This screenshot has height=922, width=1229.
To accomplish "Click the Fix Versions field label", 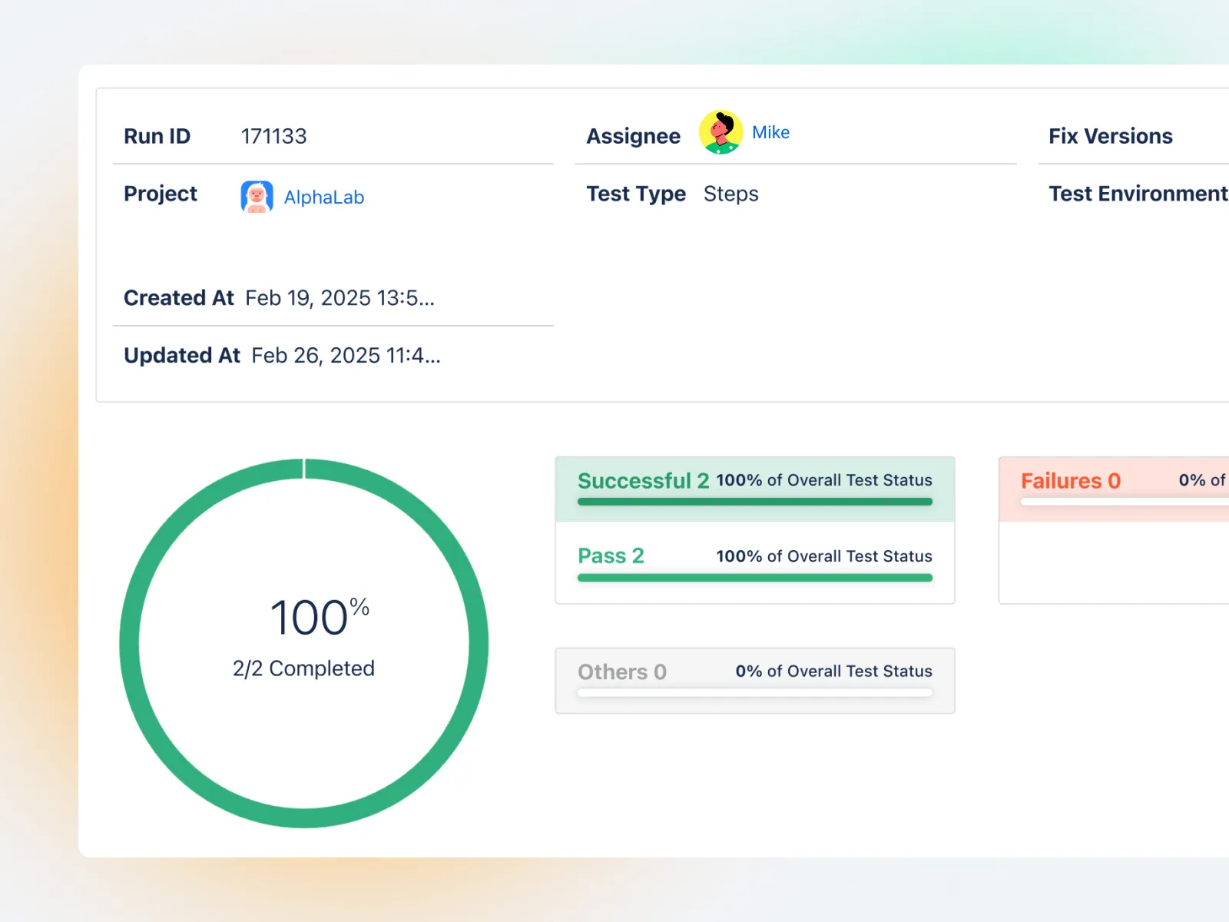I will (1110, 136).
